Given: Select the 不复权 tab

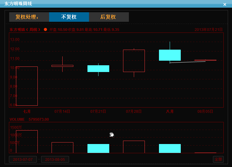Looking at the screenshot, I should [x=69, y=17].
